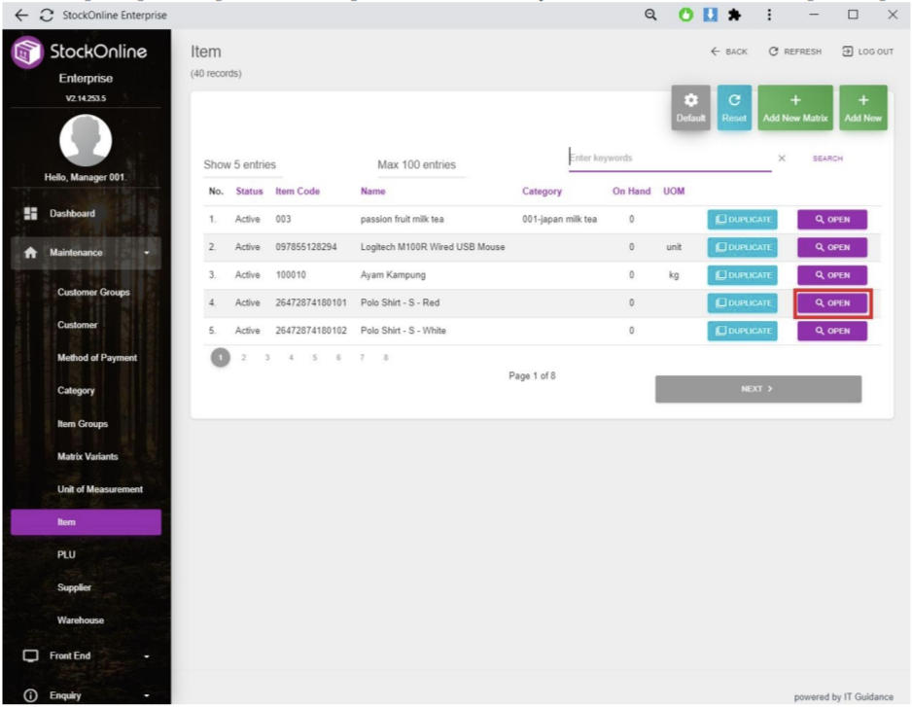Click the StockOnline box logo
Viewport: 912px width, 707px height.
(x=28, y=53)
